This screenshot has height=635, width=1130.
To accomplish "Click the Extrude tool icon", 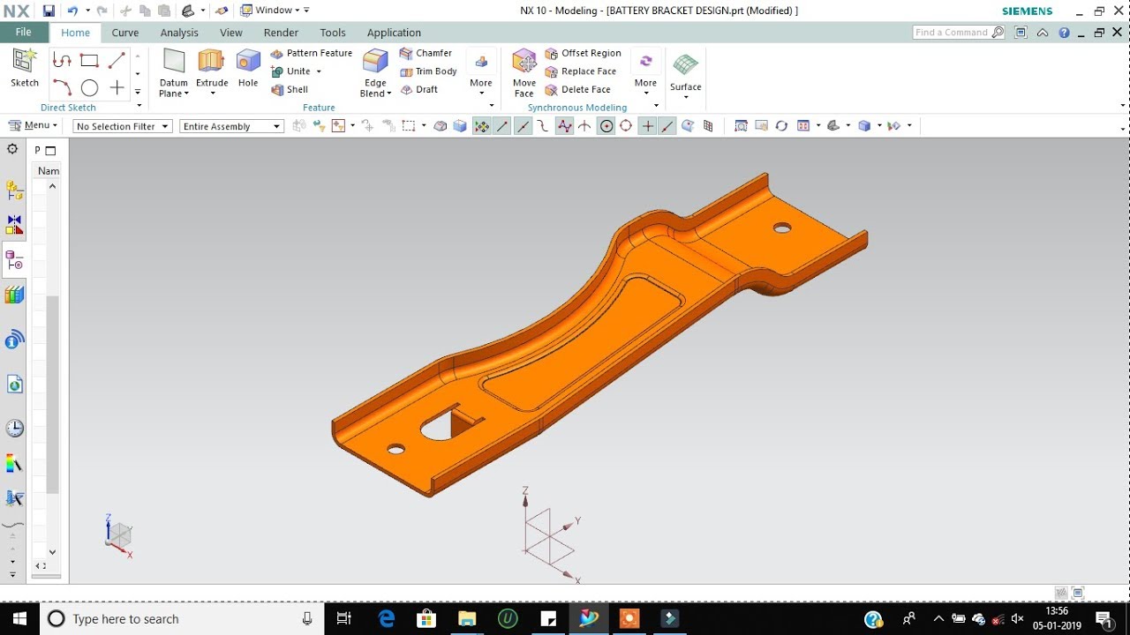I will click(x=211, y=61).
